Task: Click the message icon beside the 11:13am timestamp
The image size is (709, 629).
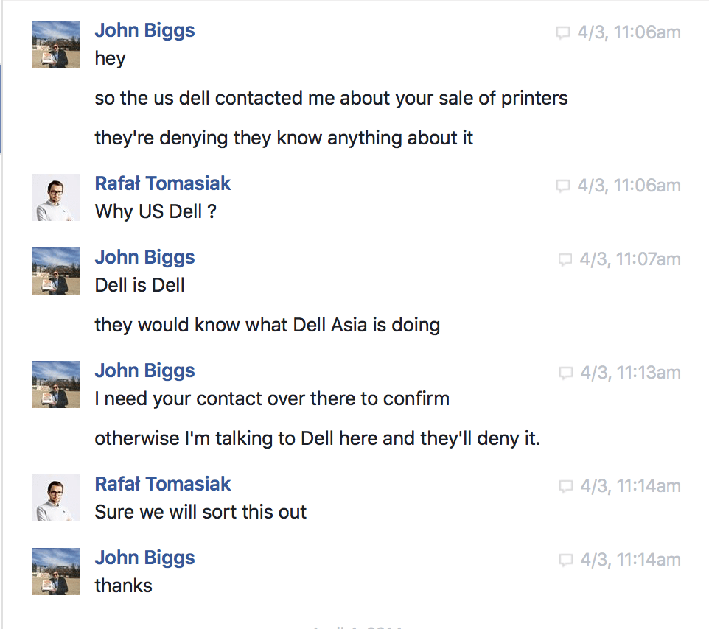Action: (566, 373)
